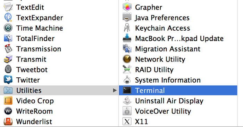Click the Terminal icon
This screenshot has width=243, height=127.
[127, 90]
